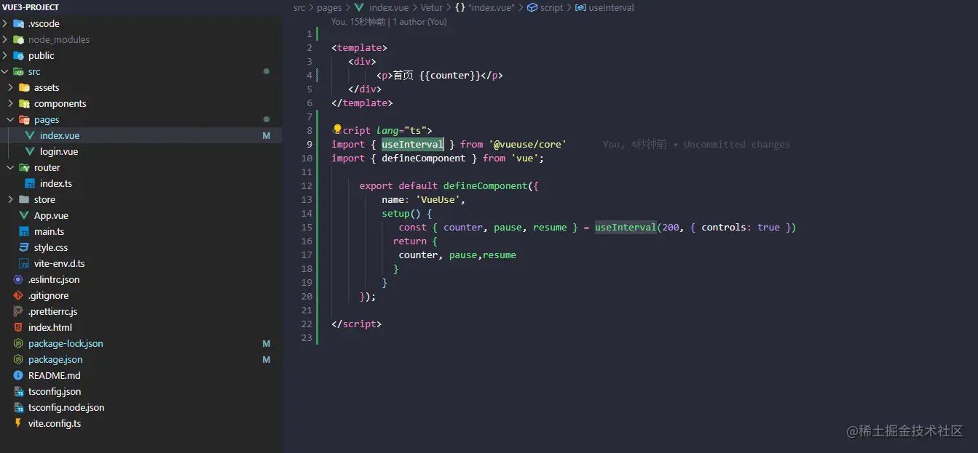Click the icon beside tsconfig.json
This screenshot has height=453, width=978.
click(x=18, y=391)
